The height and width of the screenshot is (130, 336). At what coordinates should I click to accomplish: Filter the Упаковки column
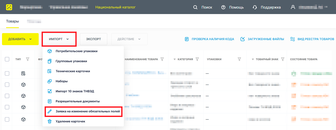(239, 59)
